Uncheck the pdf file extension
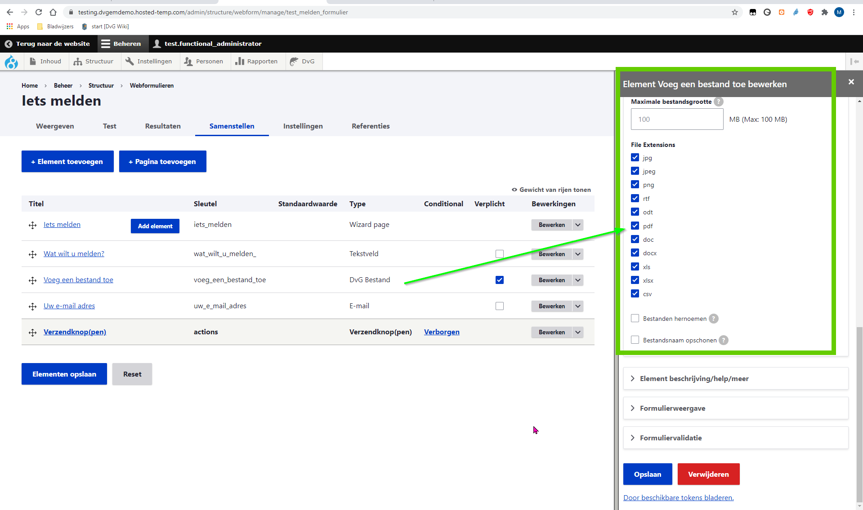Screen dimensions: 863x510 [x=635, y=226]
